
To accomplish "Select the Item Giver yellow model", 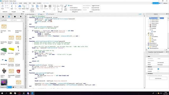I will click(11, 49).
